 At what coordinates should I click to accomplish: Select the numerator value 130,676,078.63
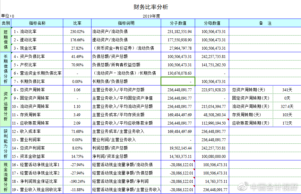click(x=179, y=73)
